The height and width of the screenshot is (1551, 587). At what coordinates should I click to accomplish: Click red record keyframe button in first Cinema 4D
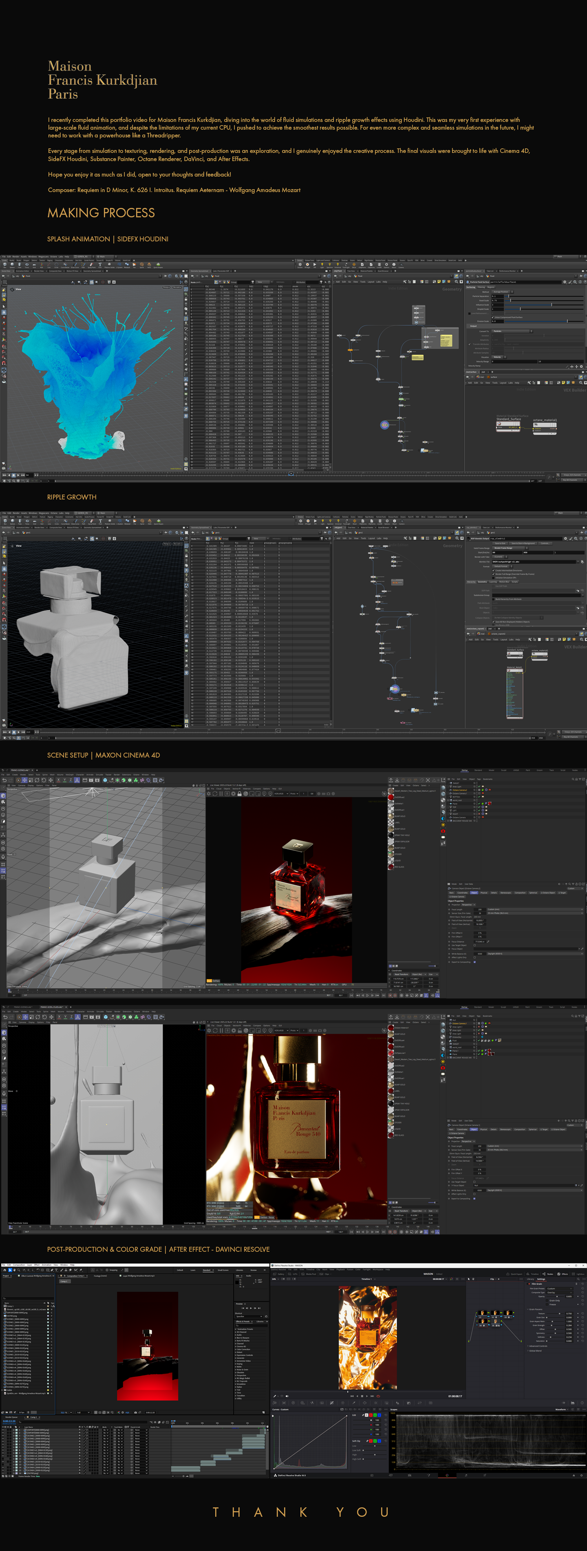point(391,996)
